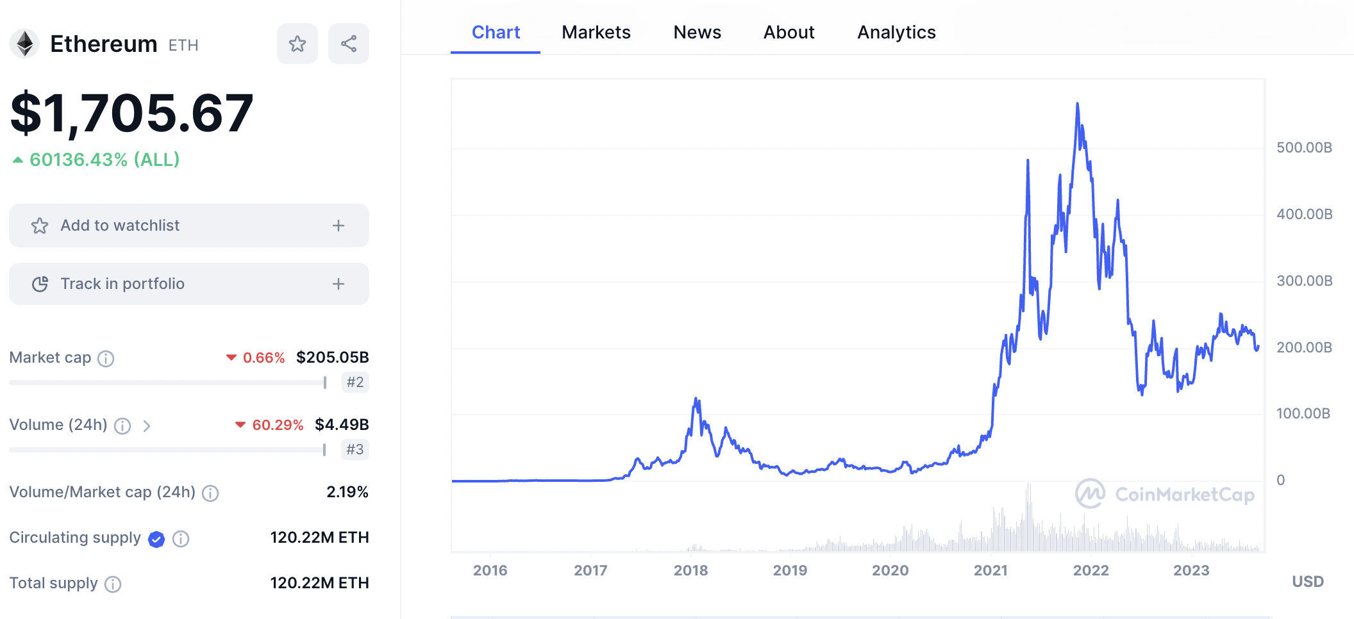
Task: Click the 2.19% volume/market cap value
Action: point(347,492)
